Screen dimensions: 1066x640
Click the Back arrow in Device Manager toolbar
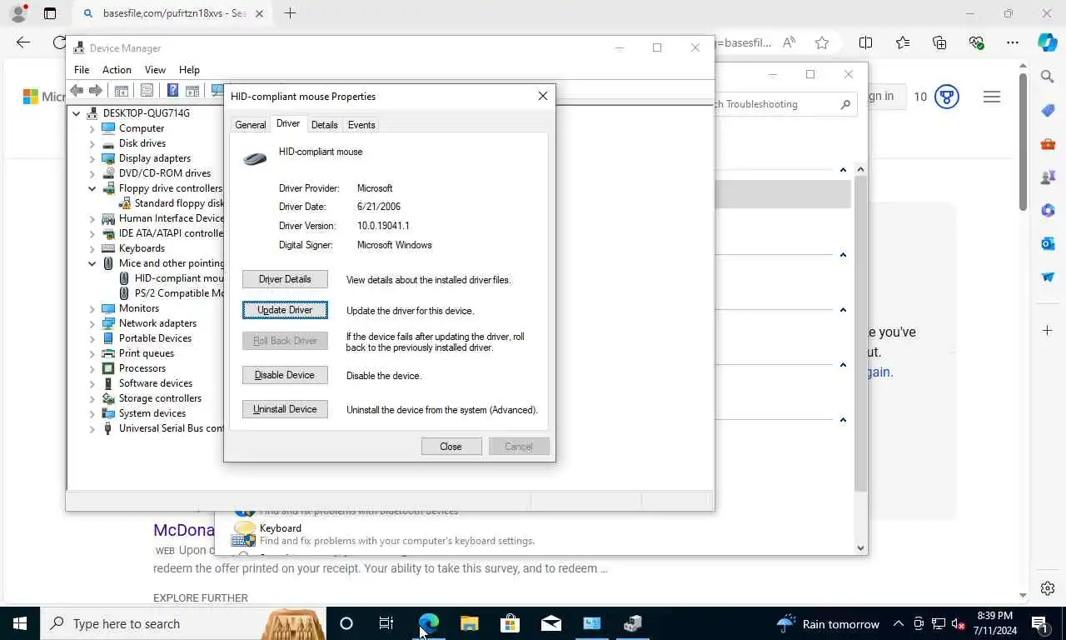pyautogui.click(x=77, y=91)
